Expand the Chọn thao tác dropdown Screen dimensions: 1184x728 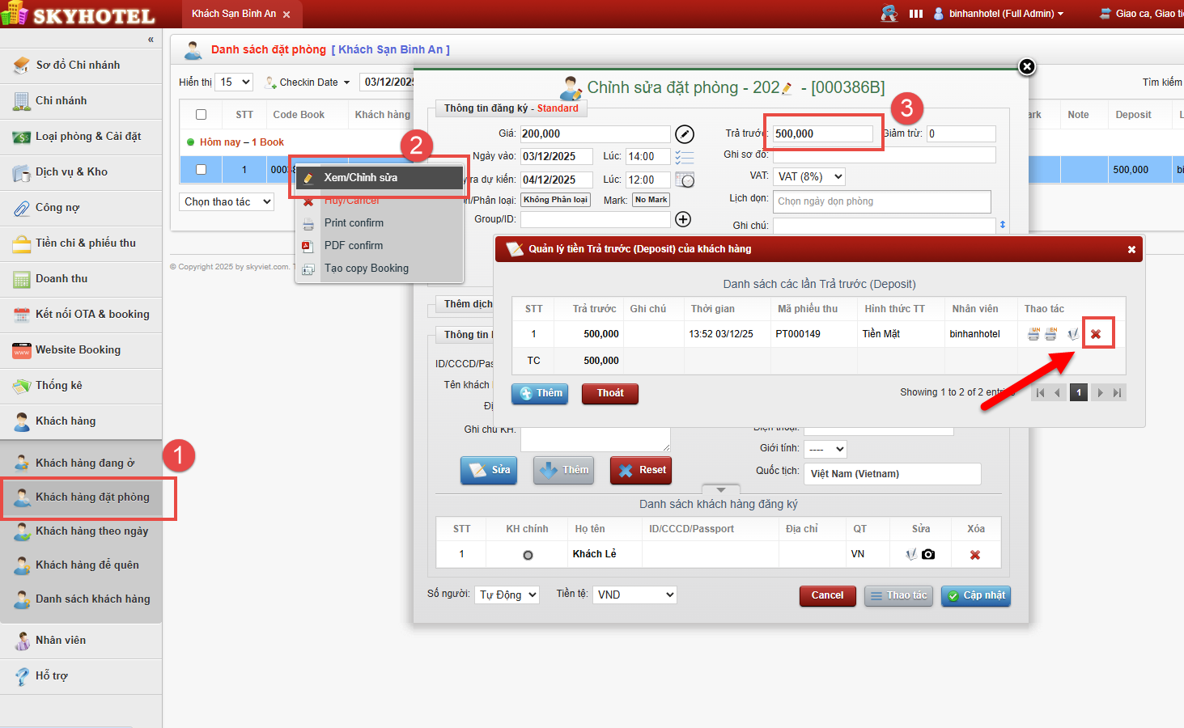[x=227, y=202]
